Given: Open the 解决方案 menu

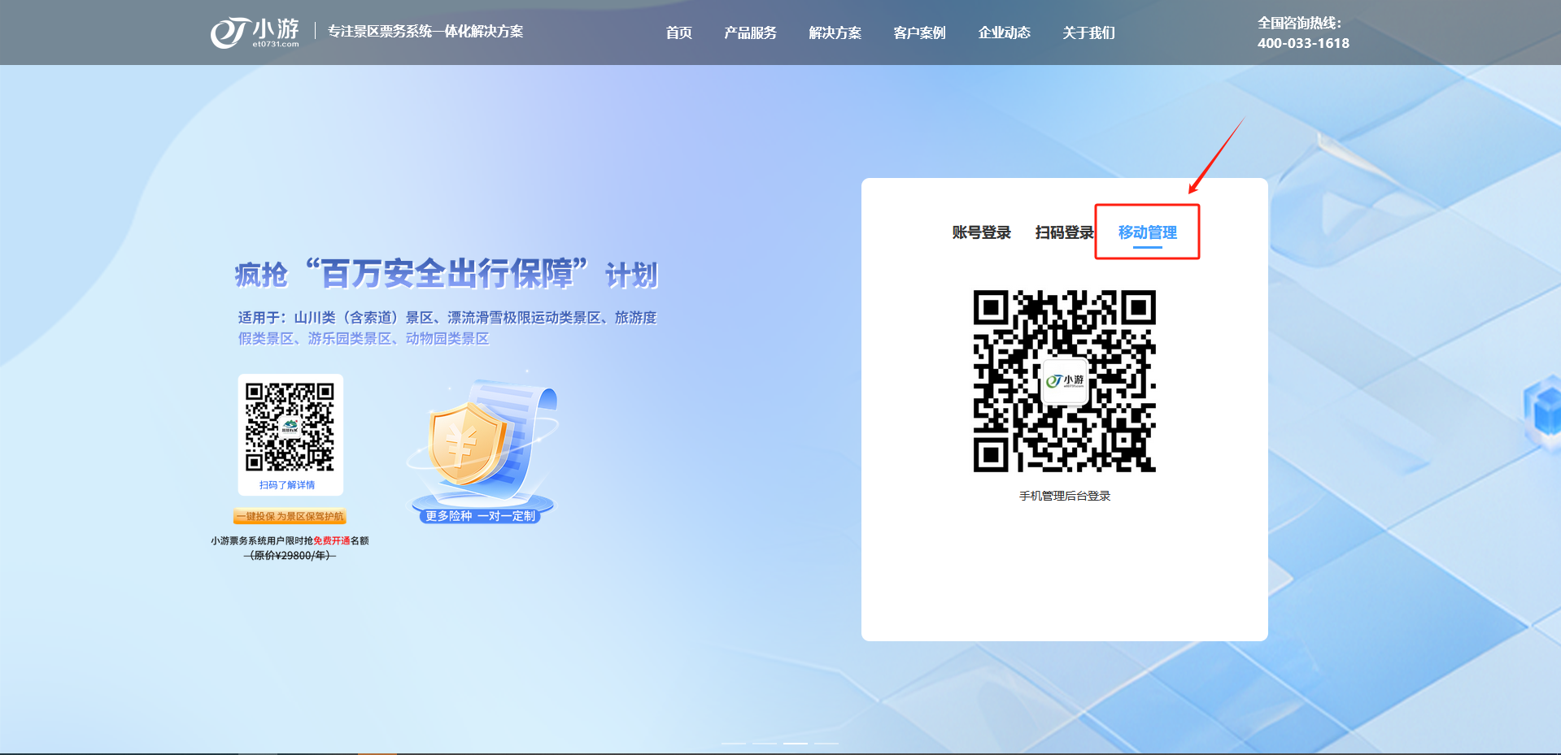Looking at the screenshot, I should click(835, 33).
